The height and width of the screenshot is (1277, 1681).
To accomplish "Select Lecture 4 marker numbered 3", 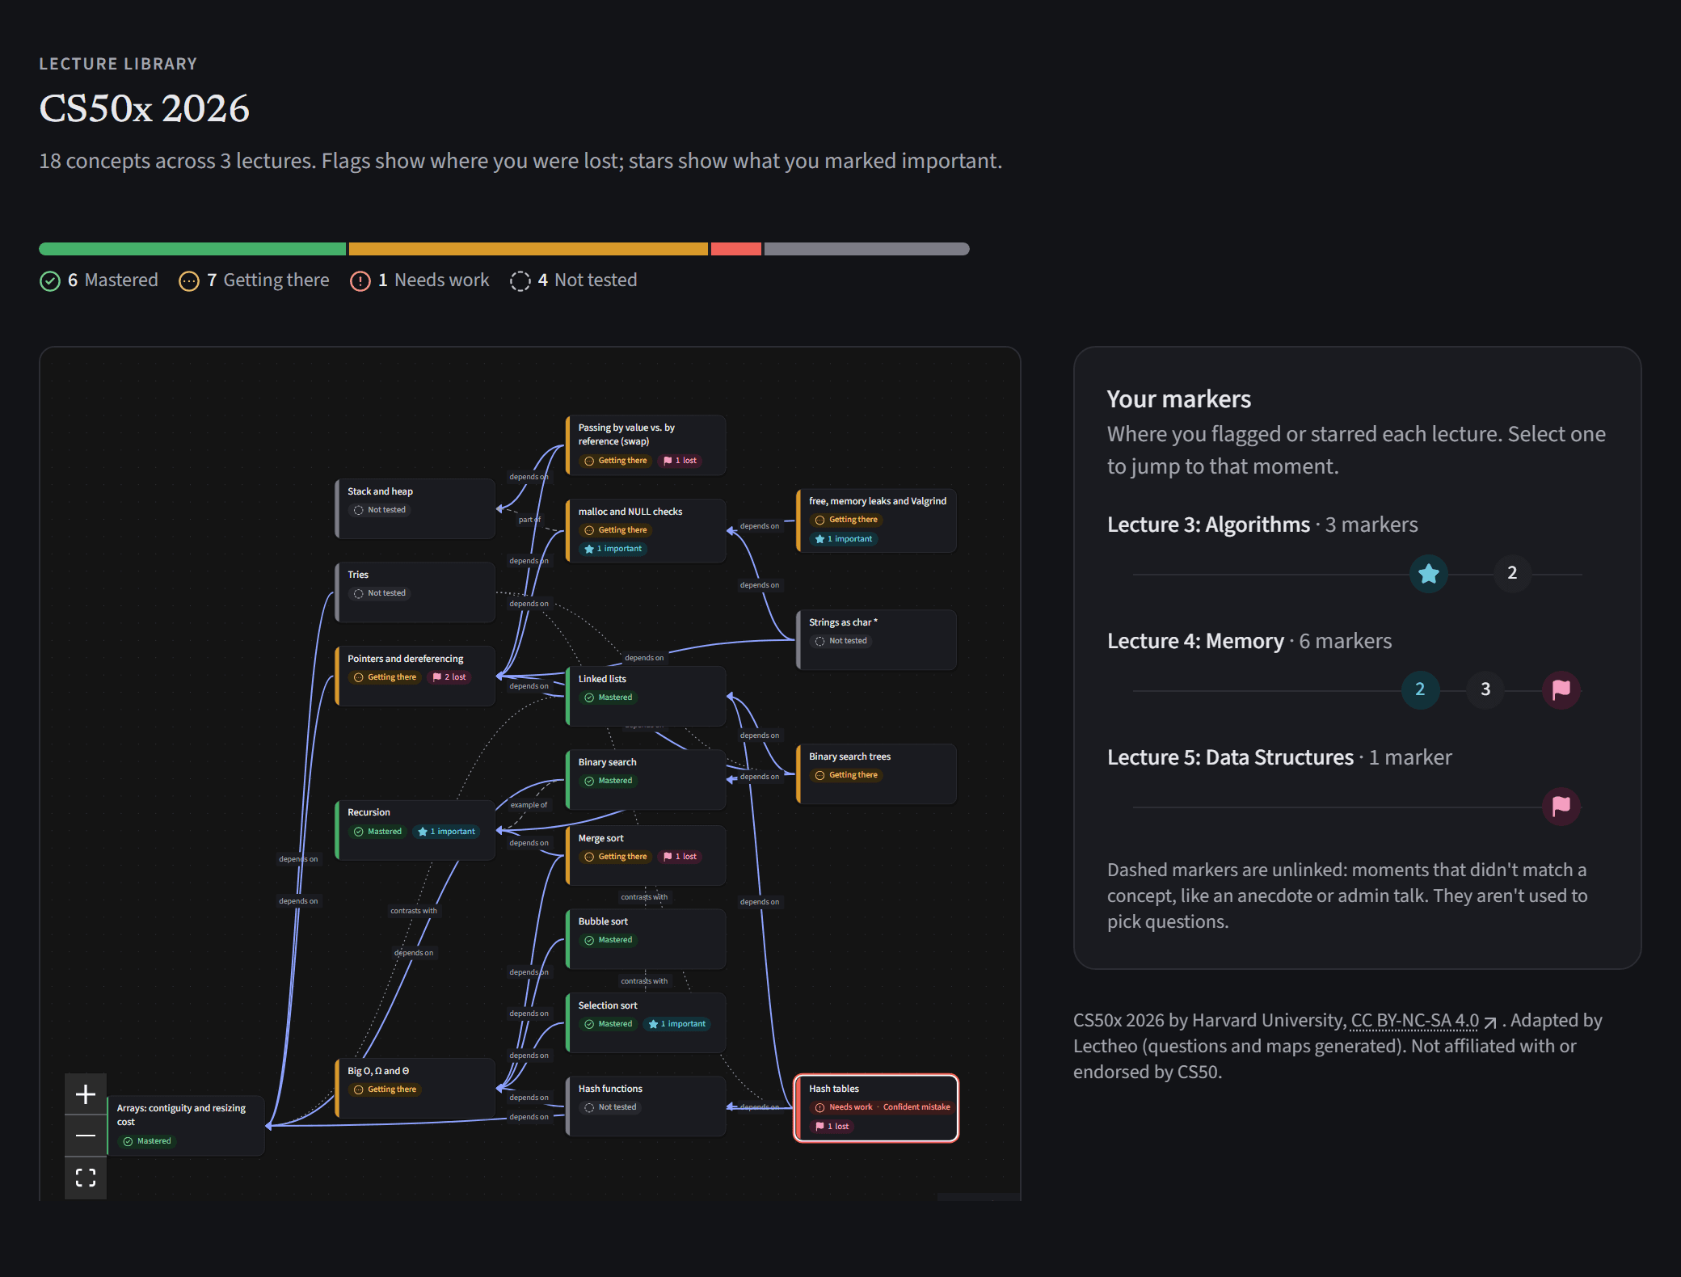I will [1485, 689].
